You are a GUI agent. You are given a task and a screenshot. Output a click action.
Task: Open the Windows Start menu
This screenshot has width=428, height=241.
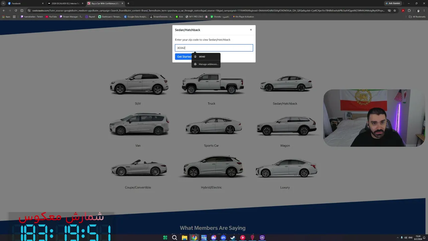(x=165, y=238)
